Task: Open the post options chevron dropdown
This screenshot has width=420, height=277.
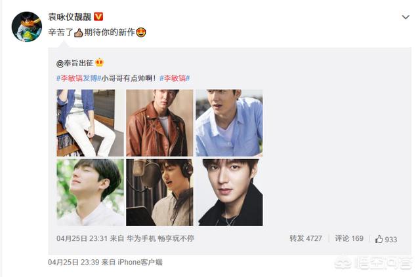Action: click(406, 18)
